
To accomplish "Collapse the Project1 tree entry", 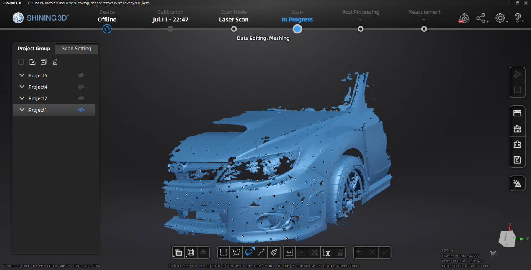I will [22, 110].
